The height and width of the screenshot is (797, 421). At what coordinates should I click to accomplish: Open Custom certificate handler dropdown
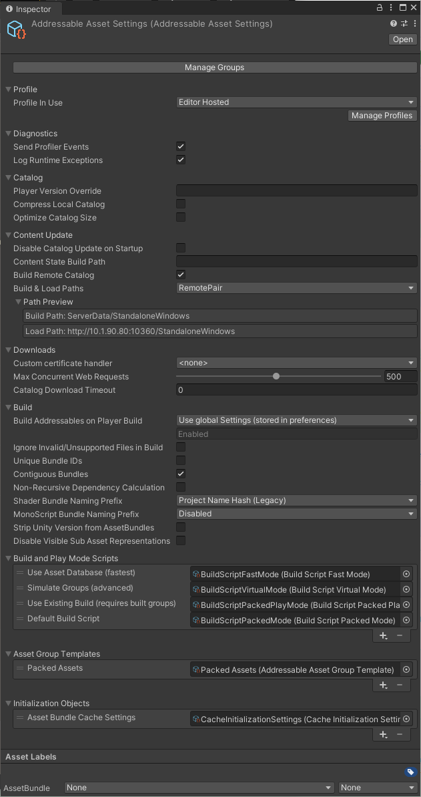coord(297,363)
